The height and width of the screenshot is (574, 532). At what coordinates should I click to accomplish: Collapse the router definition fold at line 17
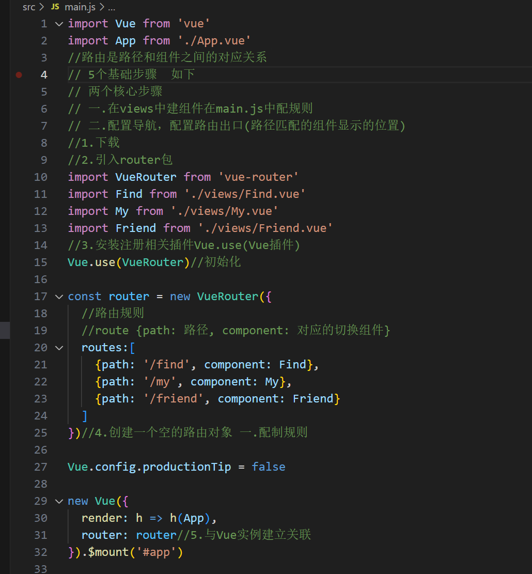click(59, 297)
